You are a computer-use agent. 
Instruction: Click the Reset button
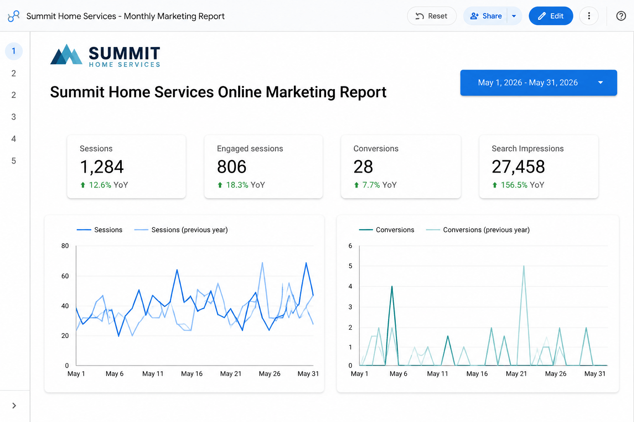click(x=432, y=16)
